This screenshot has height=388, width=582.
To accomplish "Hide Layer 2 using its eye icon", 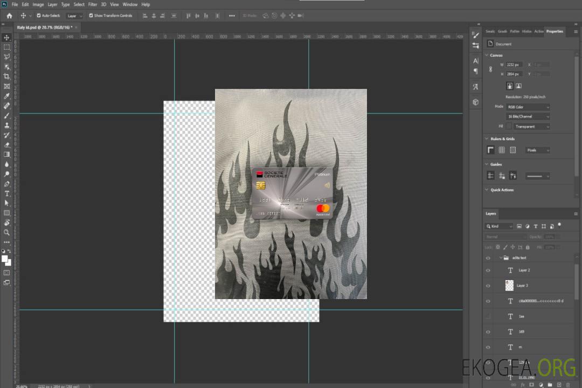I will 488,271.
